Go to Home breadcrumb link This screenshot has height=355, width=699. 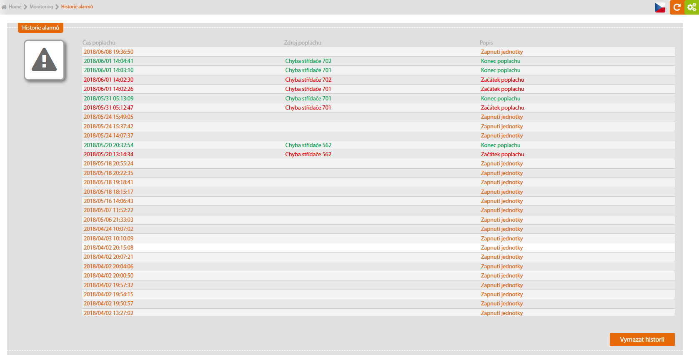pyautogui.click(x=15, y=7)
